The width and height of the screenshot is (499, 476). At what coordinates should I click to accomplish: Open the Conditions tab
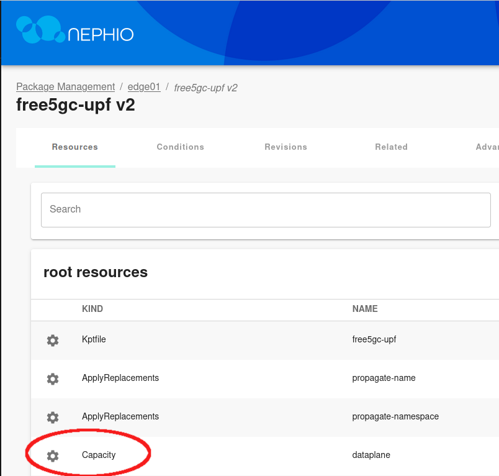(x=180, y=147)
